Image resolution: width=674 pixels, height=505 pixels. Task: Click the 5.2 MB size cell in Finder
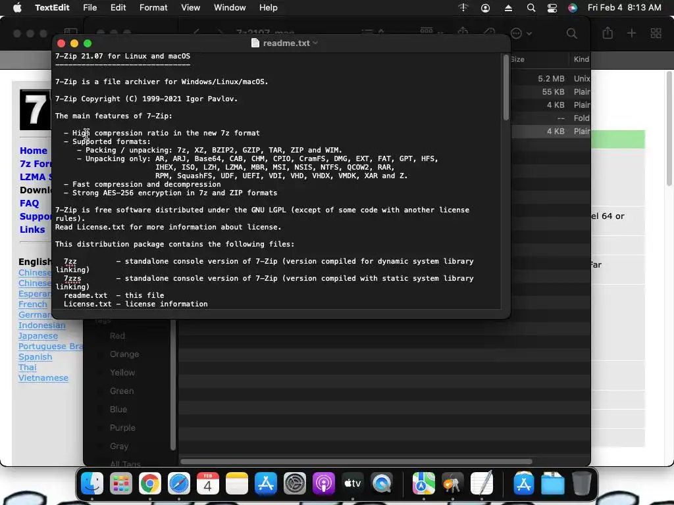[x=551, y=79]
